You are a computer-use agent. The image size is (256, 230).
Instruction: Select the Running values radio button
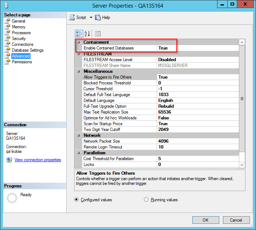click(147, 199)
